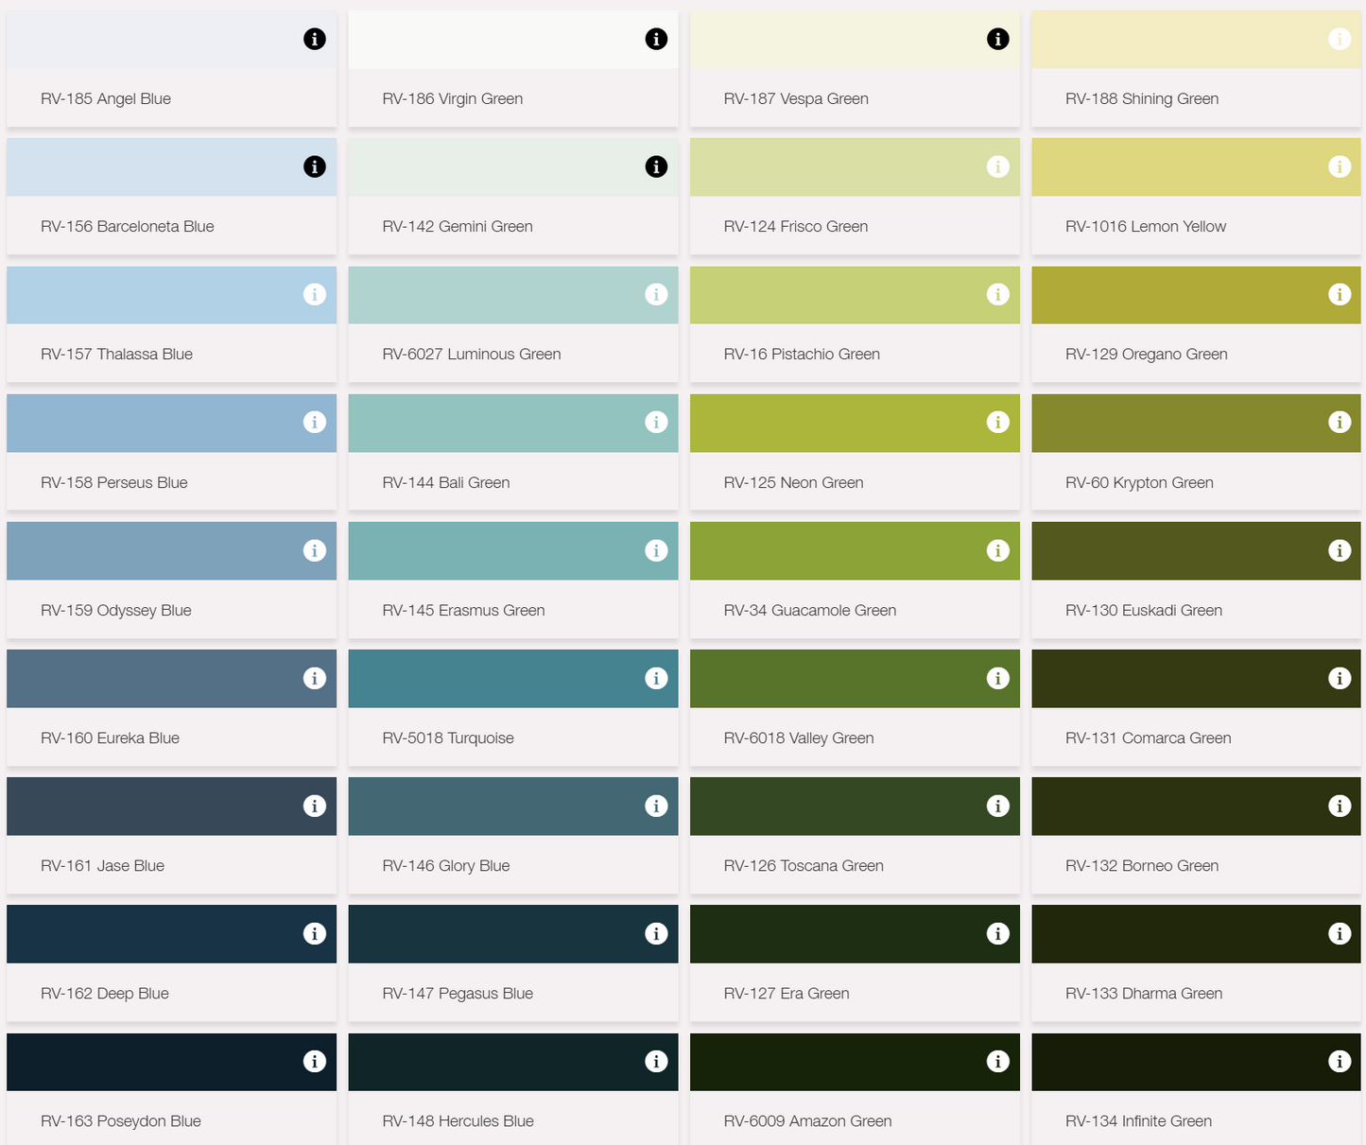Click the RV-16 Pistachio Green label
This screenshot has width=1366, height=1145.
pyautogui.click(x=802, y=354)
